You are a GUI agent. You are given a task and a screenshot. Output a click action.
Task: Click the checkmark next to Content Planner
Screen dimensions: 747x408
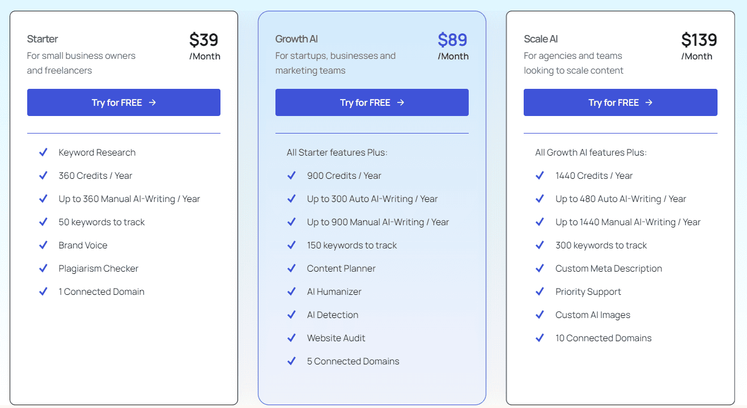click(291, 268)
